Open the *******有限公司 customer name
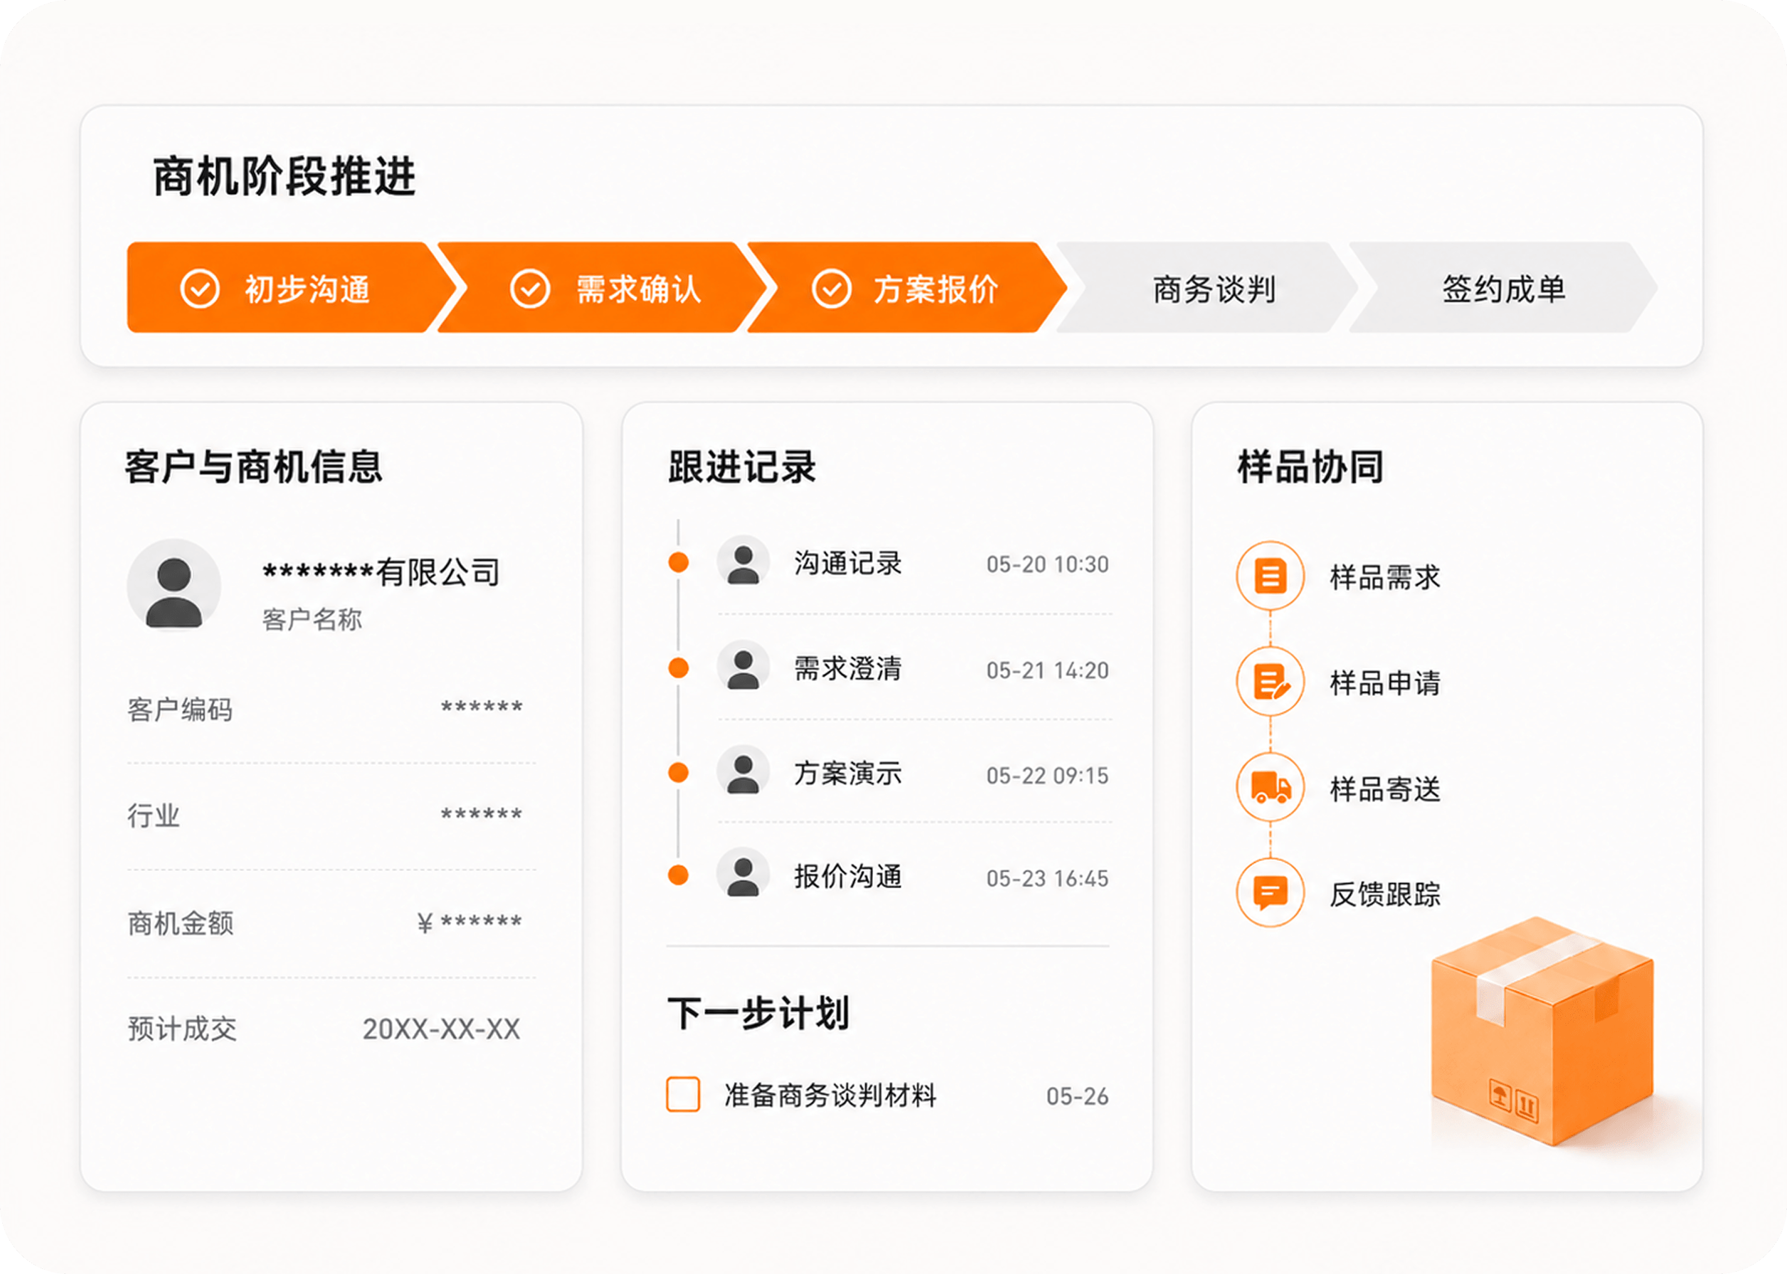The height and width of the screenshot is (1274, 1787). (381, 572)
